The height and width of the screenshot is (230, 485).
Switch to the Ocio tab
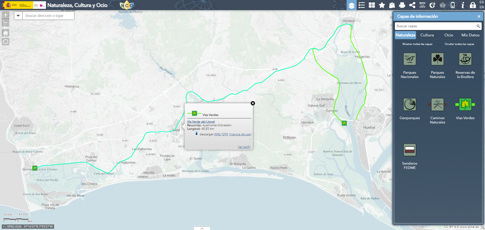[449, 35]
